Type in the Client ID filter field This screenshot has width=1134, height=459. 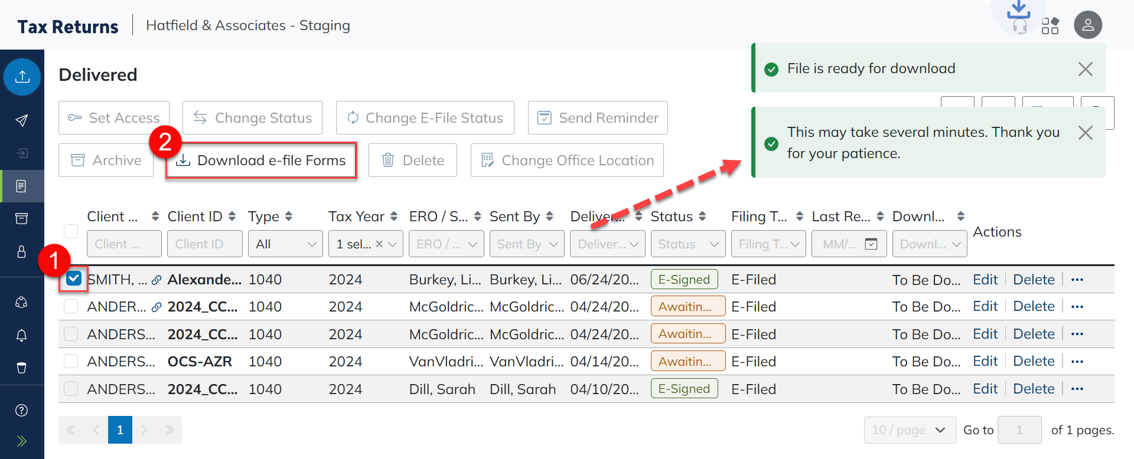point(204,244)
